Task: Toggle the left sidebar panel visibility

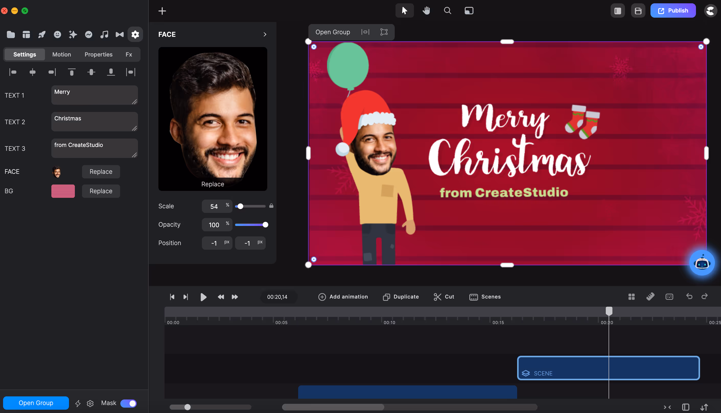Action: point(618,11)
